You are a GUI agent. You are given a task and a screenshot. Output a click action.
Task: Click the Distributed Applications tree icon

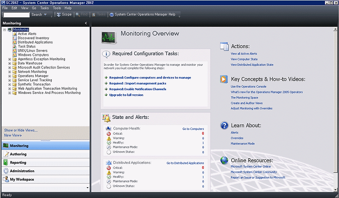(15, 42)
